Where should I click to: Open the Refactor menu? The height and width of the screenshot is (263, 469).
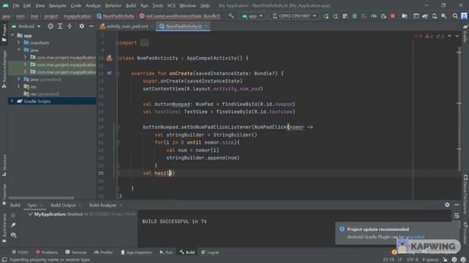tap(113, 6)
